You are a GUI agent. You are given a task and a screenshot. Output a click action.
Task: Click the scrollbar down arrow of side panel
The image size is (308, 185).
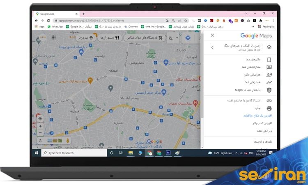202,147
